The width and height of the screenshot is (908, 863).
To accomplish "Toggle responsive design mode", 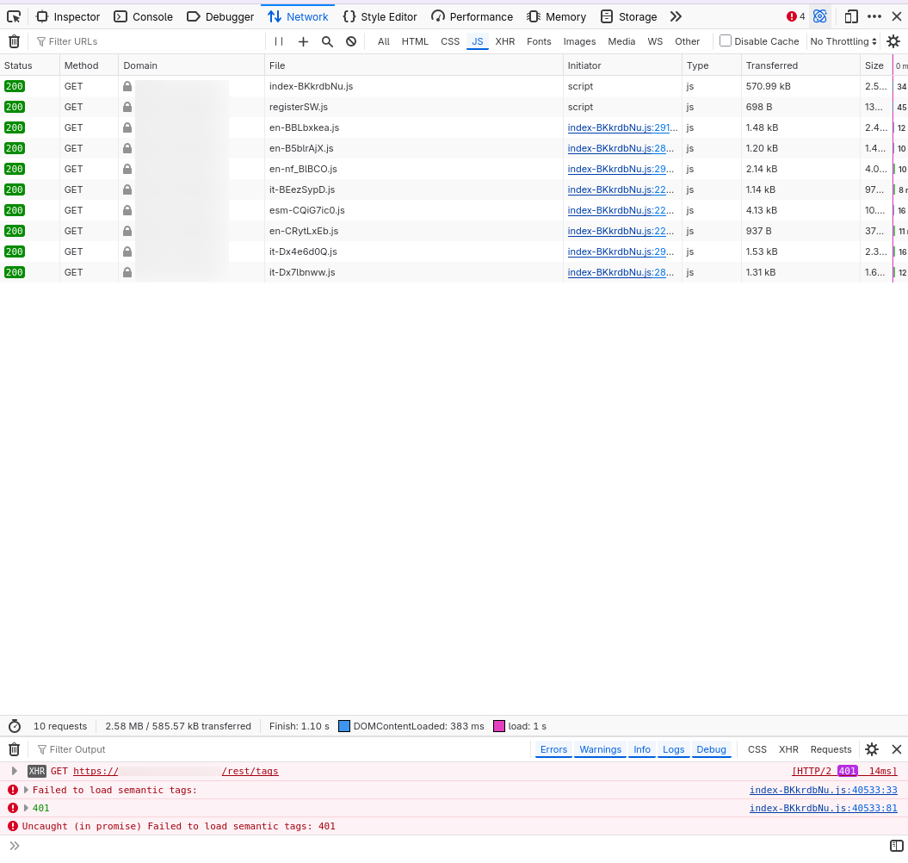I will [850, 16].
